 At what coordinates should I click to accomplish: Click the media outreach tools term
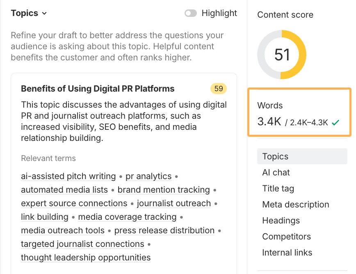click(63, 230)
